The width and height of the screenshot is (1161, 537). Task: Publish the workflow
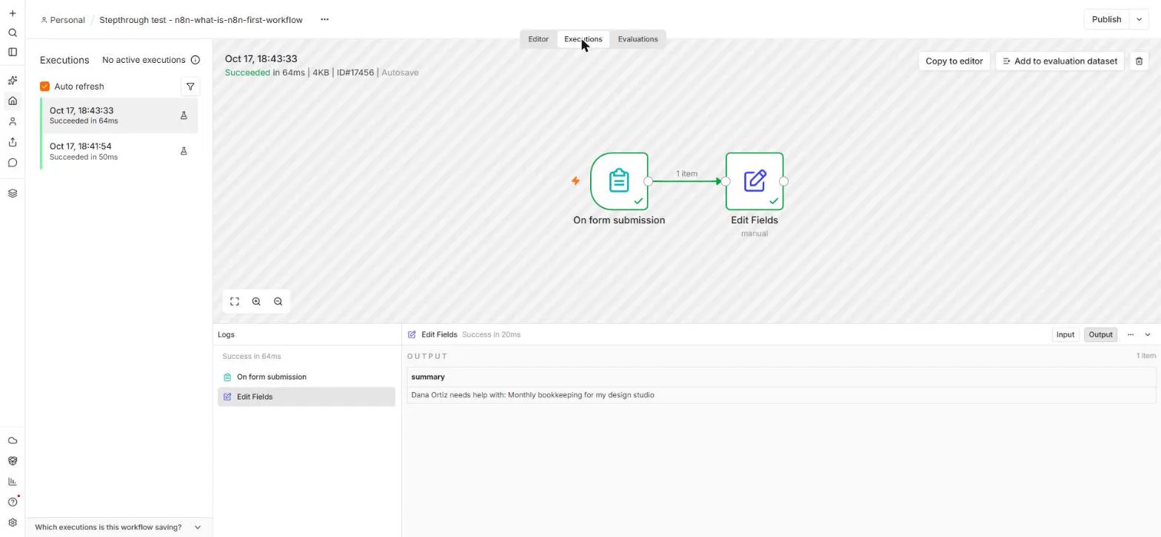coord(1106,19)
